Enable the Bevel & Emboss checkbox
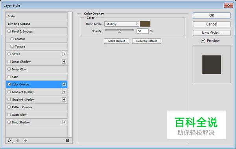Viewport: 236px width, 149px height. pyautogui.click(x=9, y=31)
